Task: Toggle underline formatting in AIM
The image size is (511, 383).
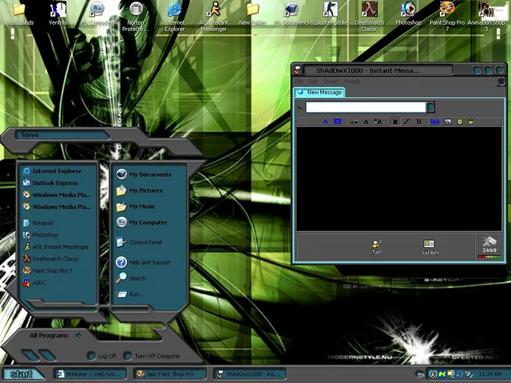Action: click(x=418, y=121)
